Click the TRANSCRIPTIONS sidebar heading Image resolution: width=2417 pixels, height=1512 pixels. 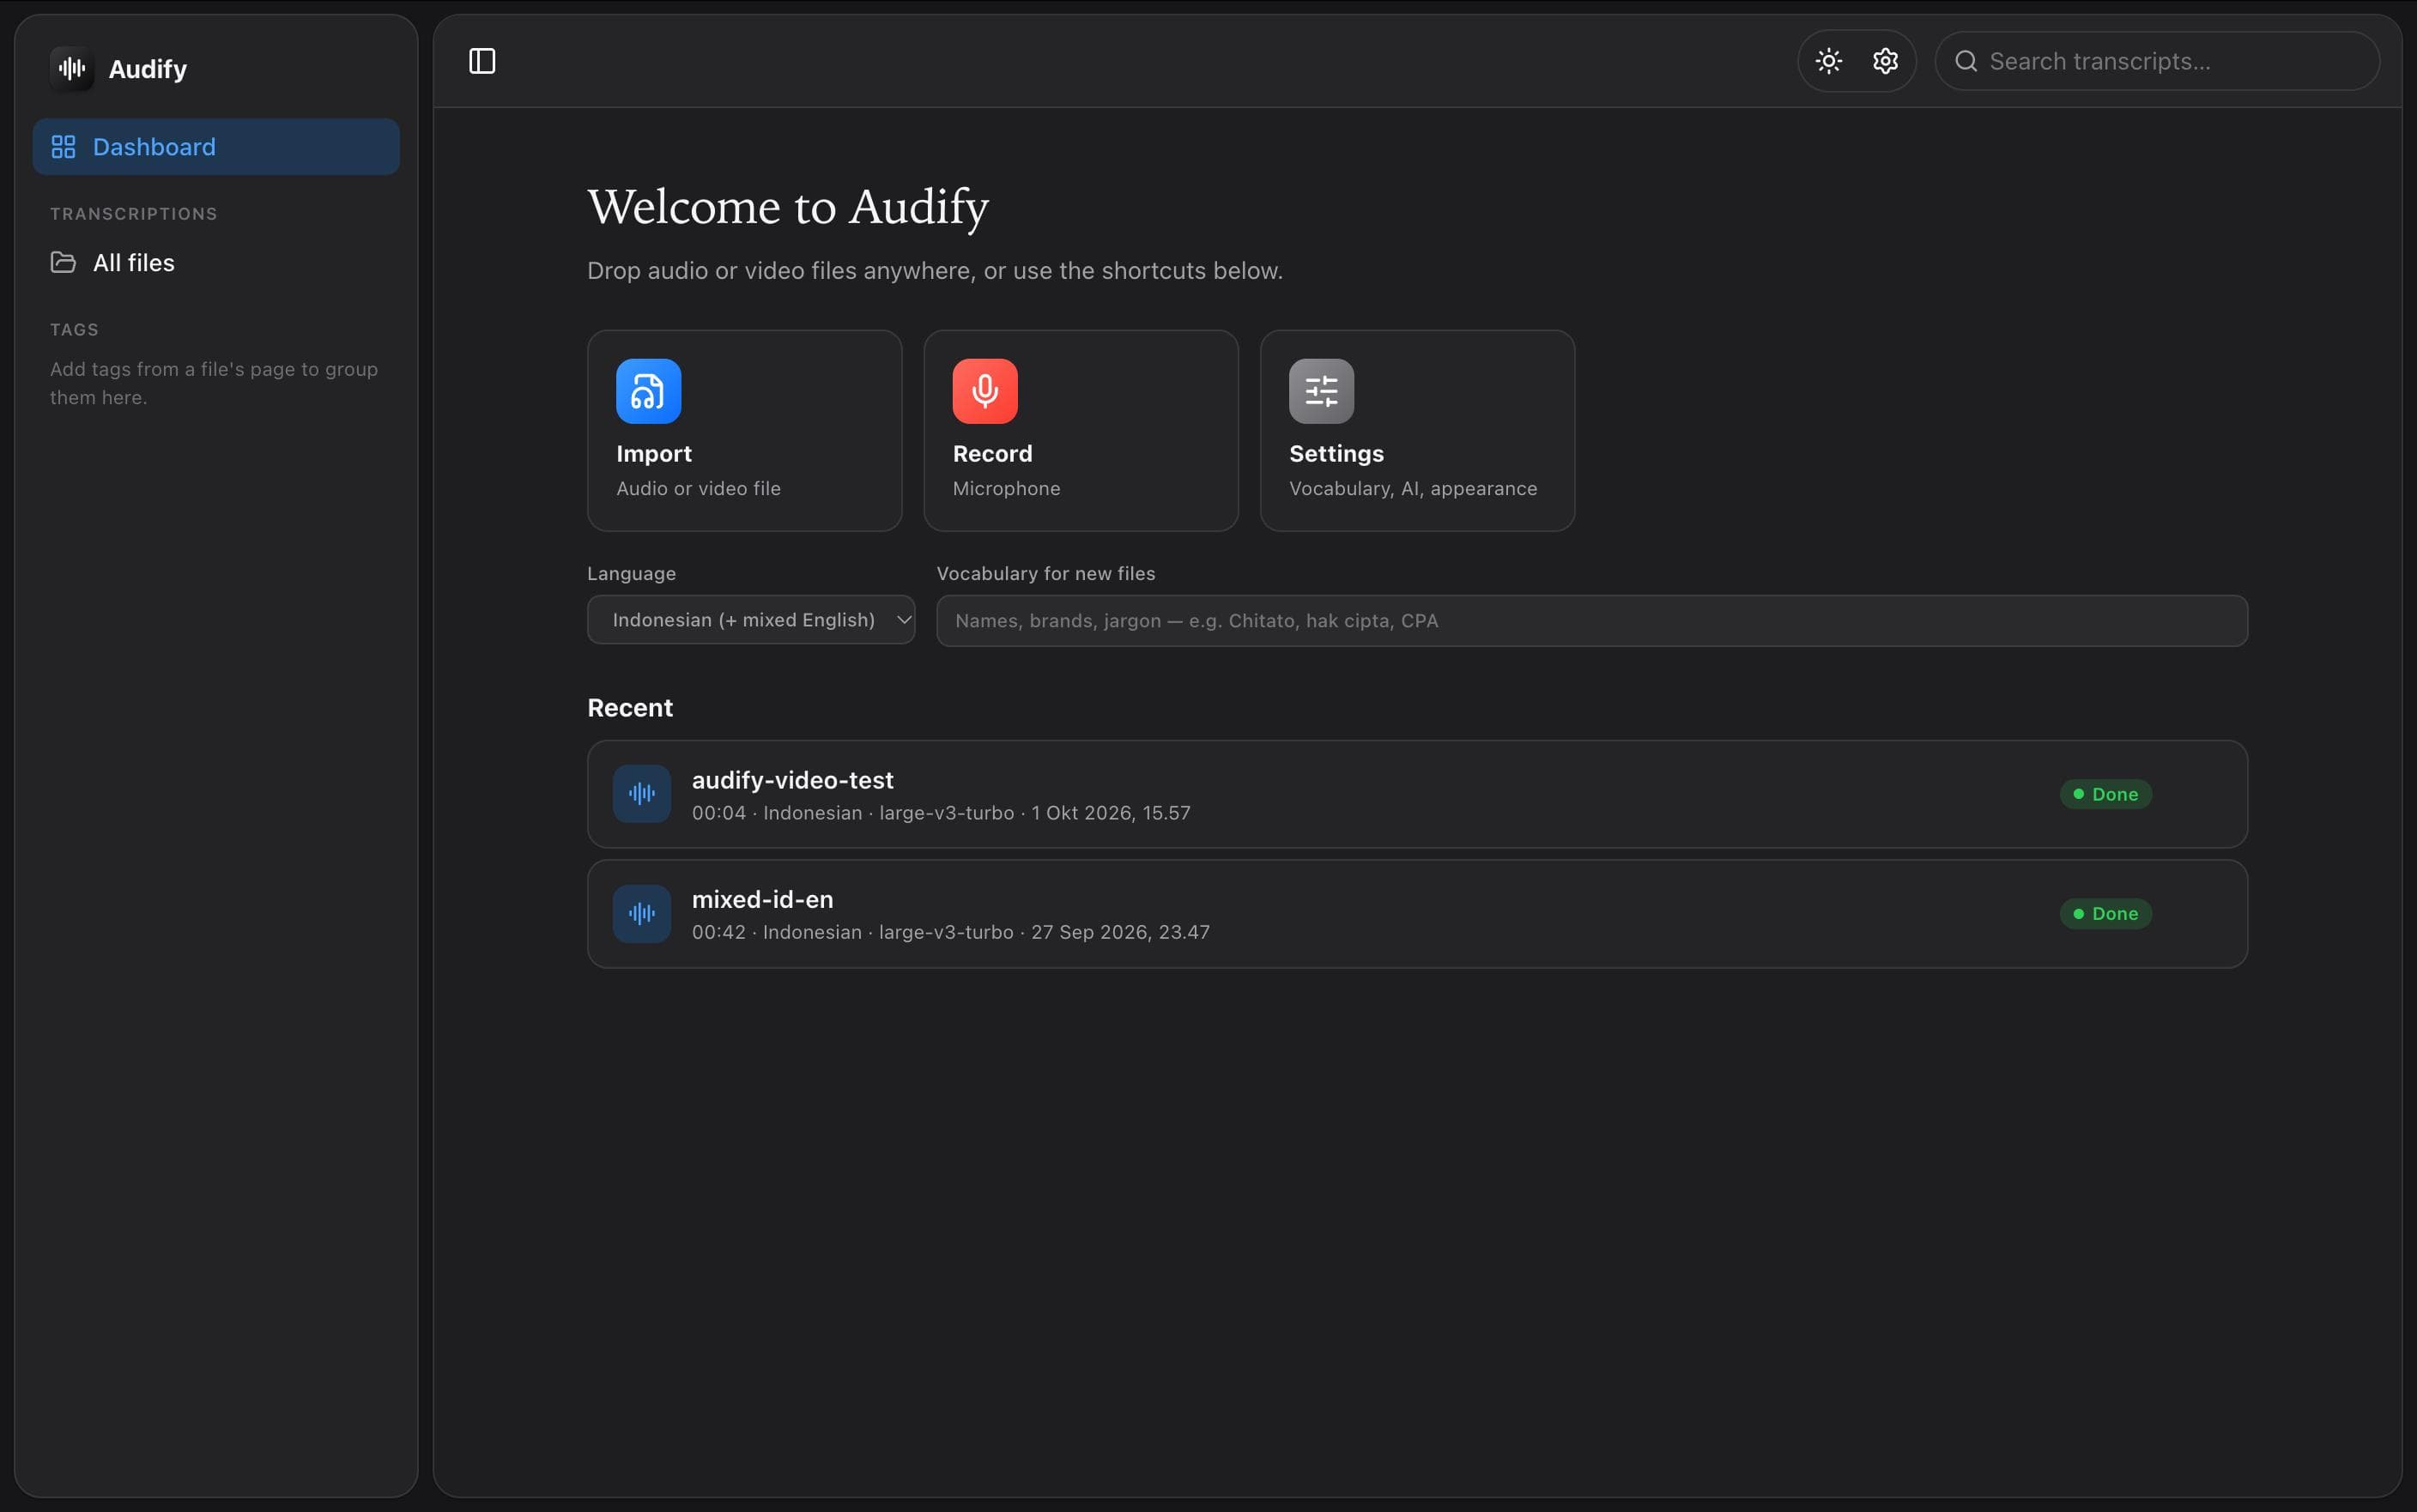(134, 214)
